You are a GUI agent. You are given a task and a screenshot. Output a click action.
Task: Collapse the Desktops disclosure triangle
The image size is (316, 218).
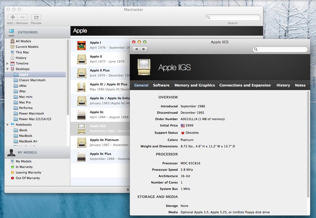(x=7, y=69)
